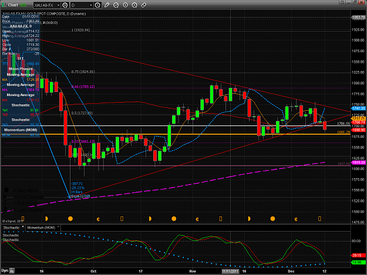Screen dimensions: 367x275
Task: Click the Nov label on the time axis
Action: coord(193,271)
